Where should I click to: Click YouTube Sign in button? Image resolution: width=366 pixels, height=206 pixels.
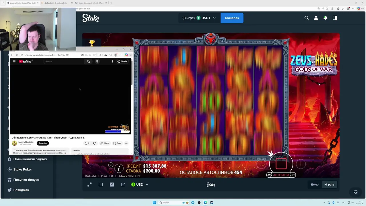click(122, 61)
